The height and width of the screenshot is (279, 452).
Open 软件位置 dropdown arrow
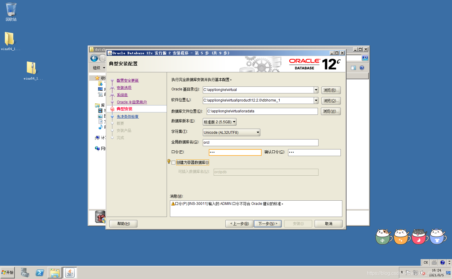coord(316,100)
